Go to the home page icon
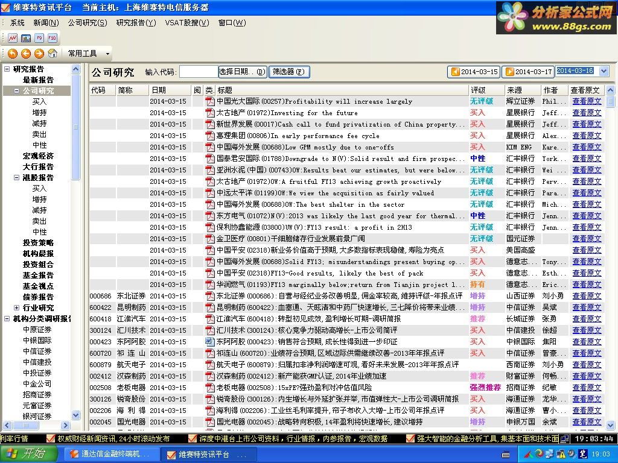The image size is (618, 463). (53, 53)
